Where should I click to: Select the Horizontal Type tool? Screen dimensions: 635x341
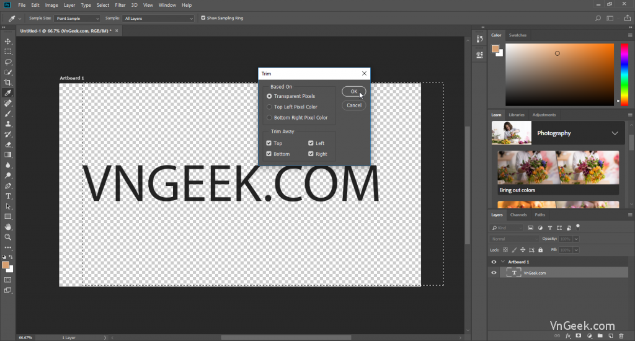7,196
